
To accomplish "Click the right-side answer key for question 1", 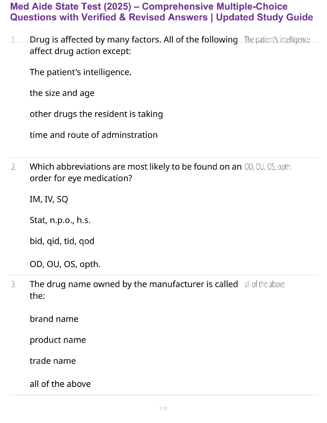I will coord(277,40).
